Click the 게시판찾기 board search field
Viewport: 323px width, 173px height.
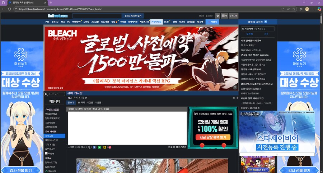point(55,94)
